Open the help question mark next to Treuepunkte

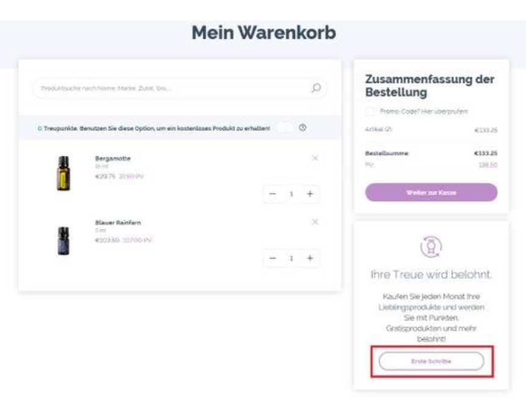(303, 128)
